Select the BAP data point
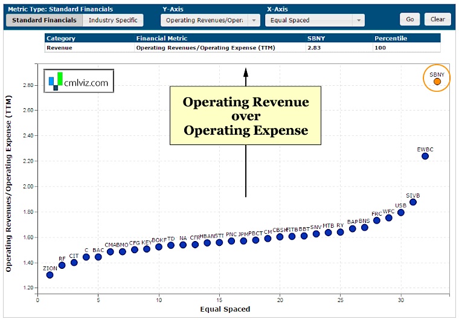 [x=353, y=228]
